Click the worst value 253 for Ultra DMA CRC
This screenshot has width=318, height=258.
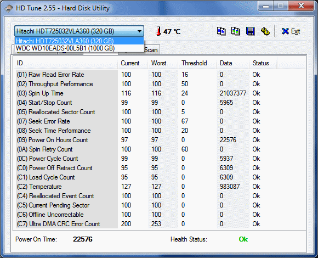pyautogui.click(x=156, y=224)
